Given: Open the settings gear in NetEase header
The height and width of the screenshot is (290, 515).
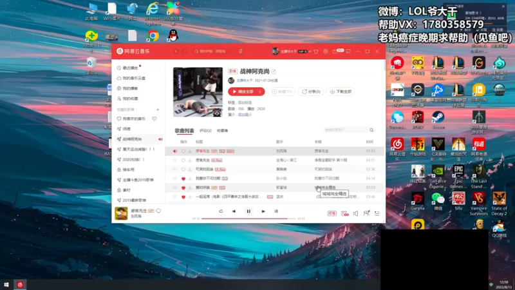Looking at the screenshot, I should (326, 52).
